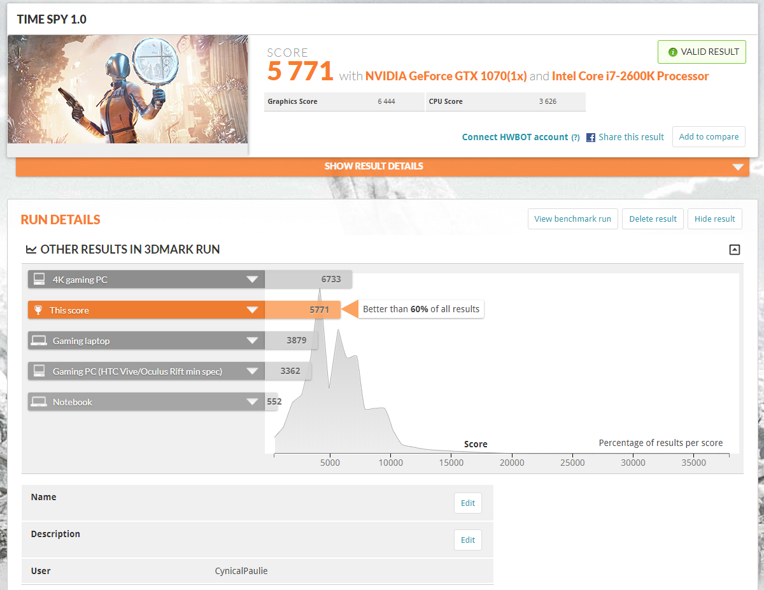Click the monitor icon on 4K gaming PC row

[x=39, y=279]
